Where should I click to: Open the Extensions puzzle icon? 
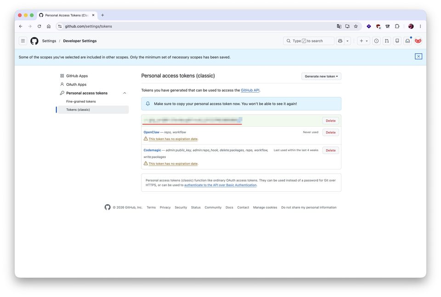pyautogui.click(x=397, y=26)
